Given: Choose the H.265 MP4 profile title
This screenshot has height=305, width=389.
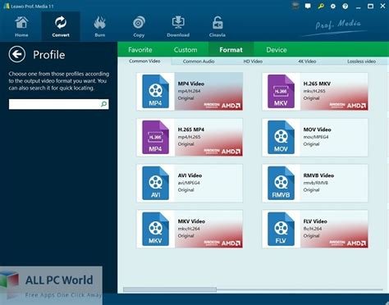Looking at the screenshot, I should coord(191,130).
